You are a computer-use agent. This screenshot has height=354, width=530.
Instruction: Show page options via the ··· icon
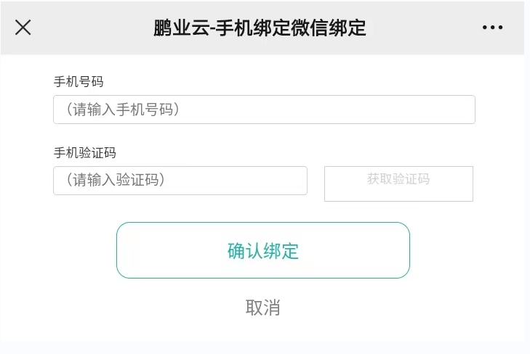point(492,28)
